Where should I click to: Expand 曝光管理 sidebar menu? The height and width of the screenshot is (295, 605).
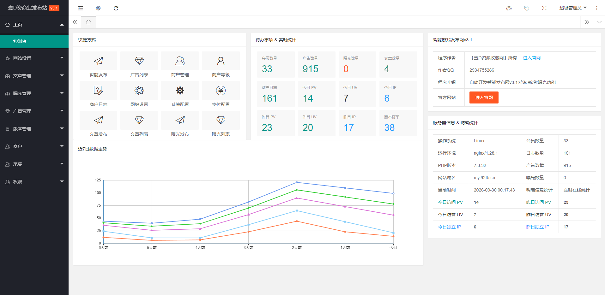pyautogui.click(x=34, y=93)
